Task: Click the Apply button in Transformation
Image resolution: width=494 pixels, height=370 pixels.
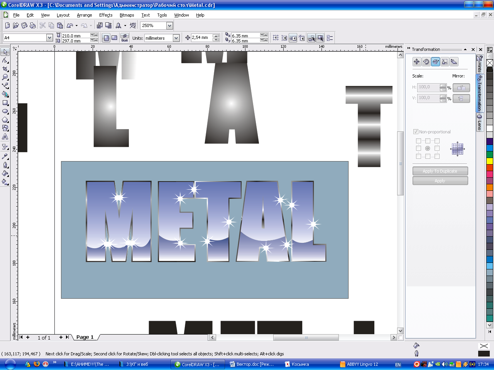Action: pos(440,181)
